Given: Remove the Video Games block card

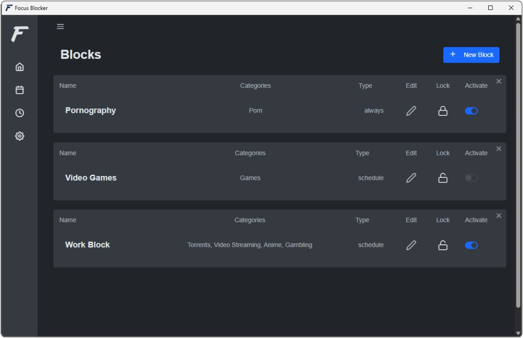Looking at the screenshot, I should (499, 149).
